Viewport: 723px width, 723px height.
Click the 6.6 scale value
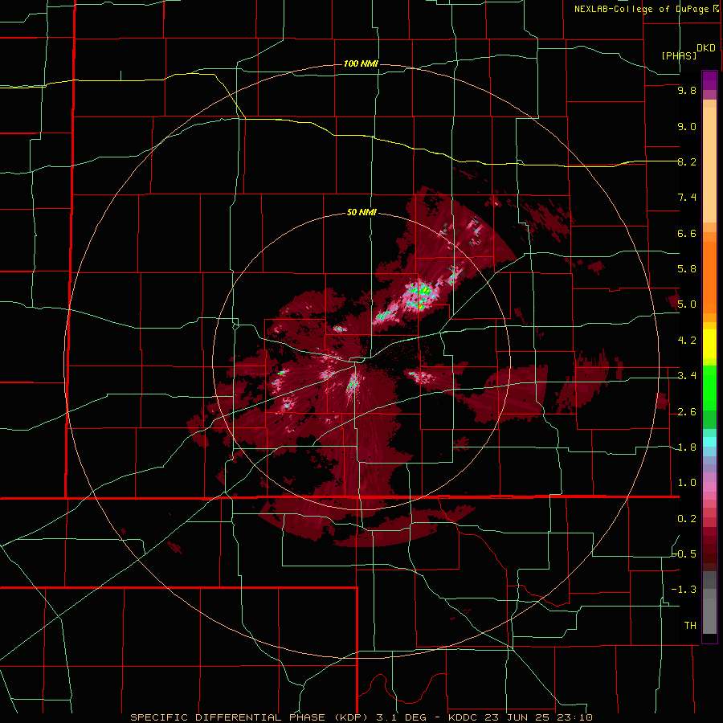pyautogui.click(x=687, y=233)
